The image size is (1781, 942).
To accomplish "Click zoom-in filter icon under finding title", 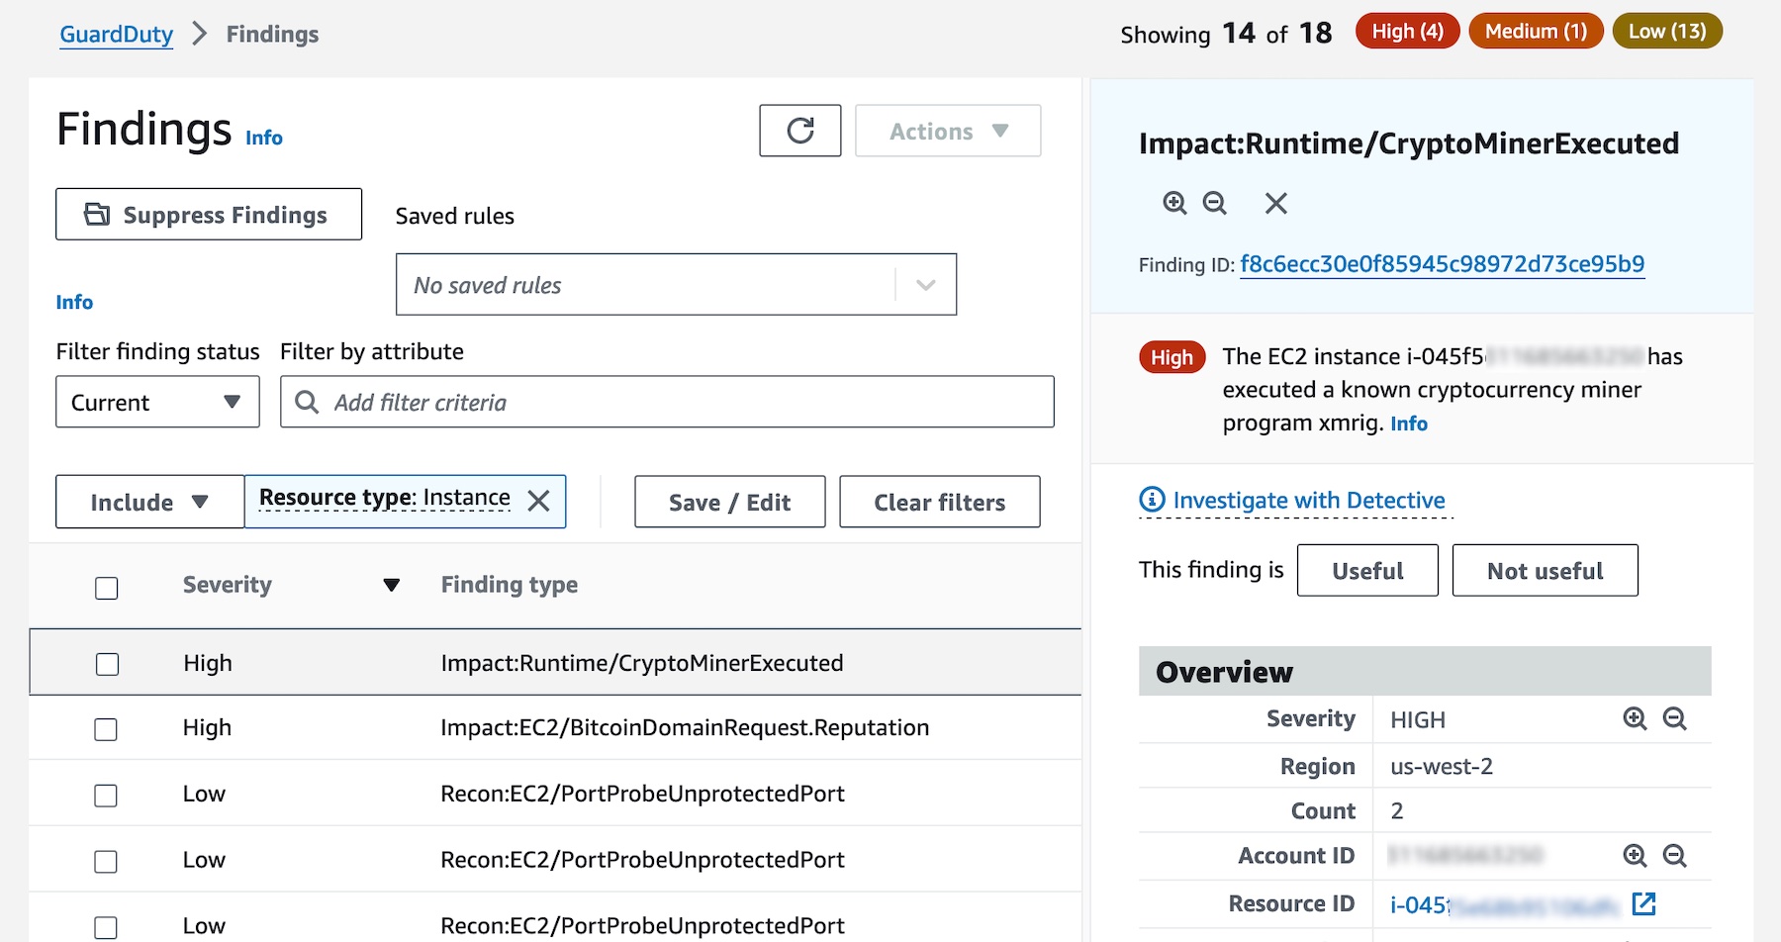I will pos(1174,203).
